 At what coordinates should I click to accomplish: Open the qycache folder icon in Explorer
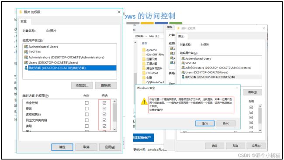coord(144,50)
